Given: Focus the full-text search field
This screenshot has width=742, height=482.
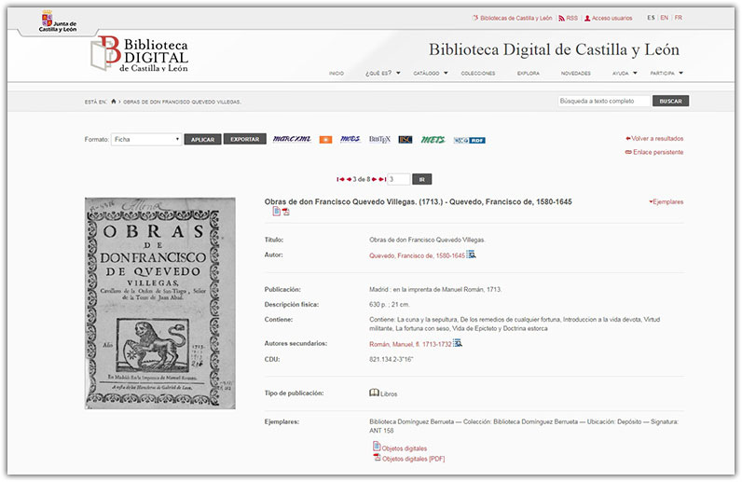Looking at the screenshot, I should [x=604, y=101].
